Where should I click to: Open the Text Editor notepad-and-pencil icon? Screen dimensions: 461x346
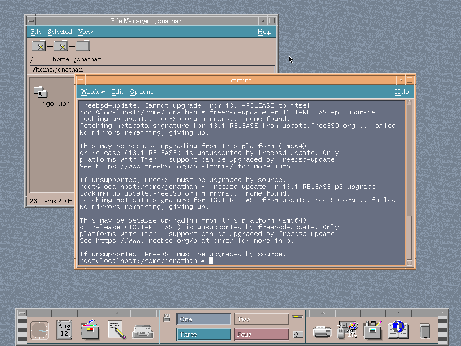coord(117,330)
